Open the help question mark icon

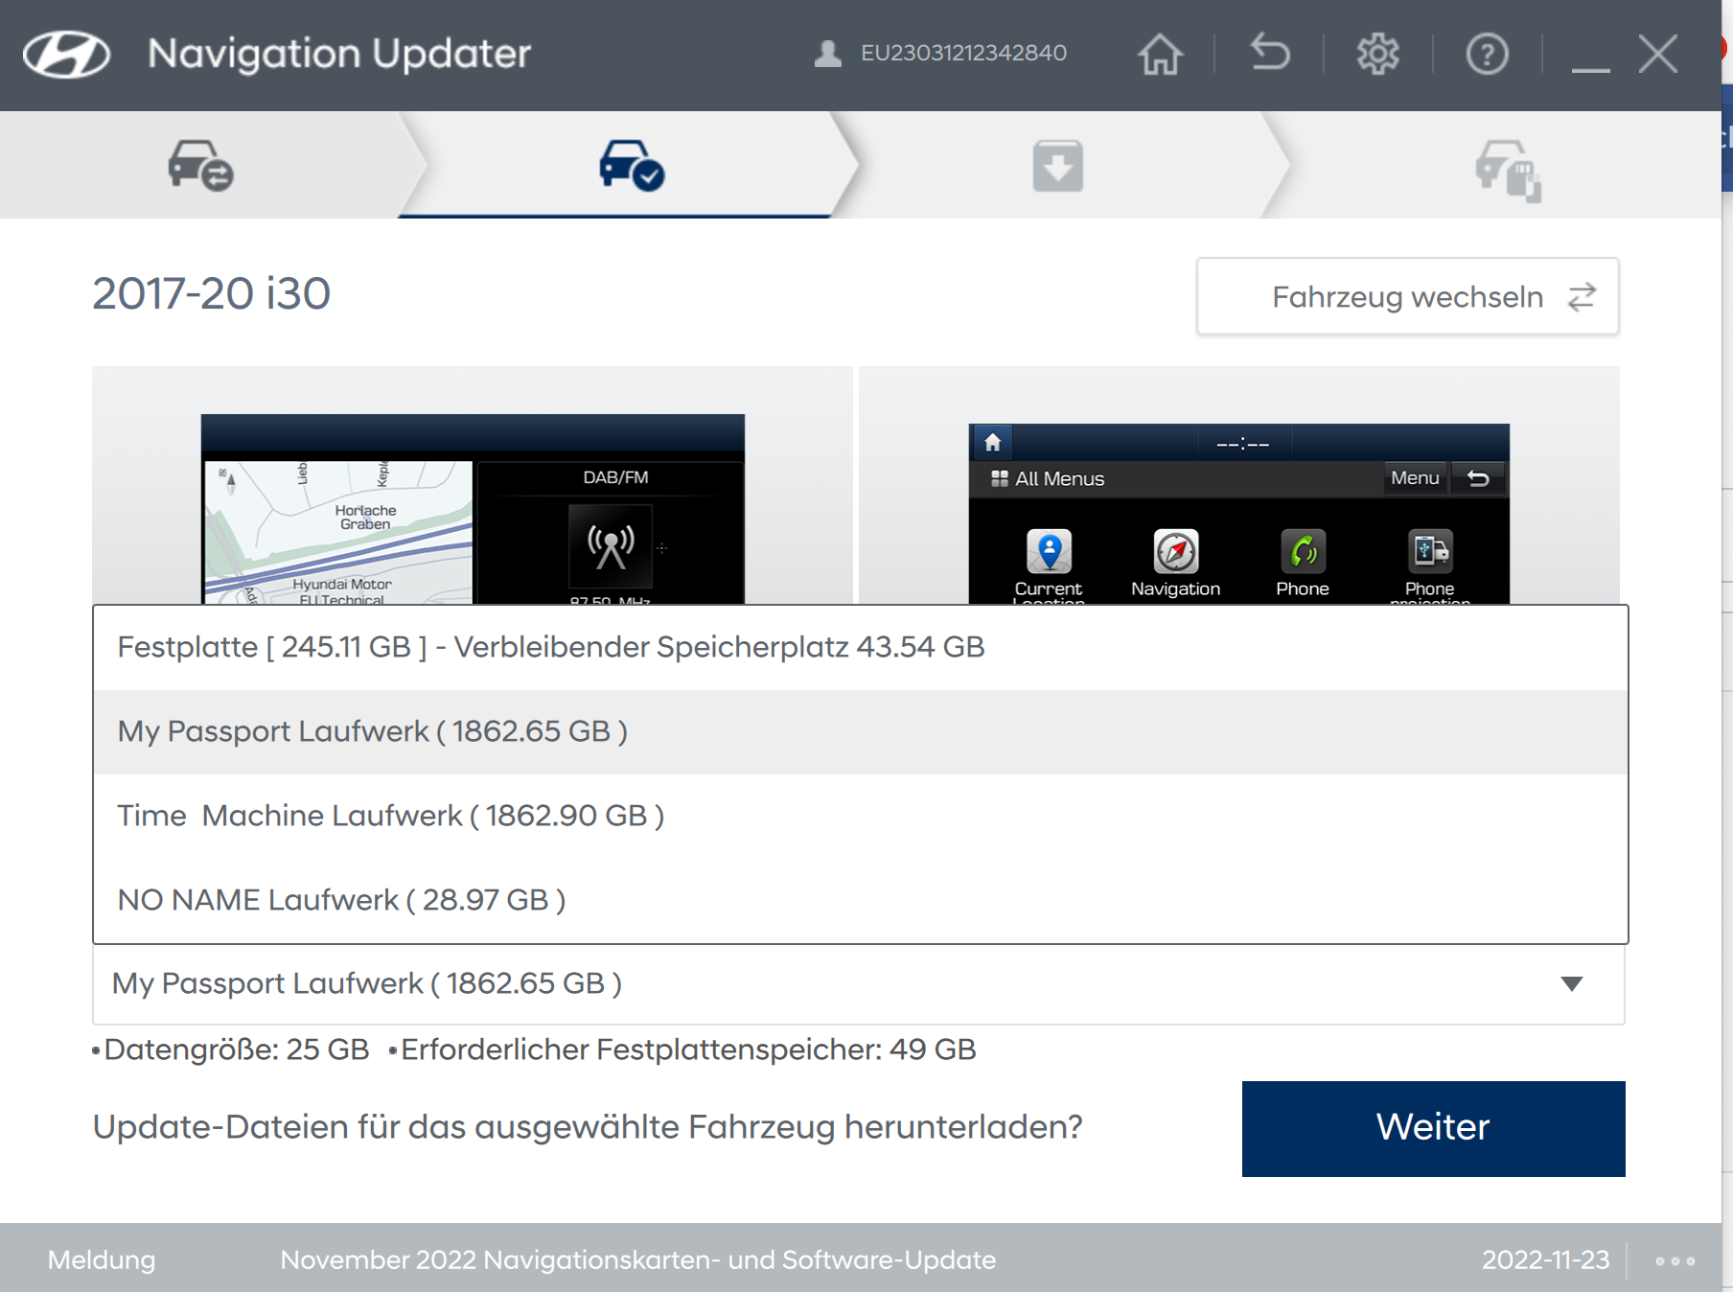click(x=1487, y=54)
